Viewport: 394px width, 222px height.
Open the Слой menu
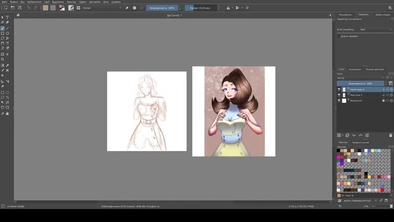tap(47, 2)
